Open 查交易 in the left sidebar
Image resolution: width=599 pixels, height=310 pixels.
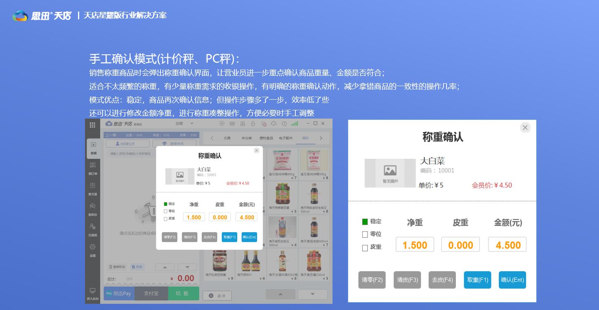92,189
